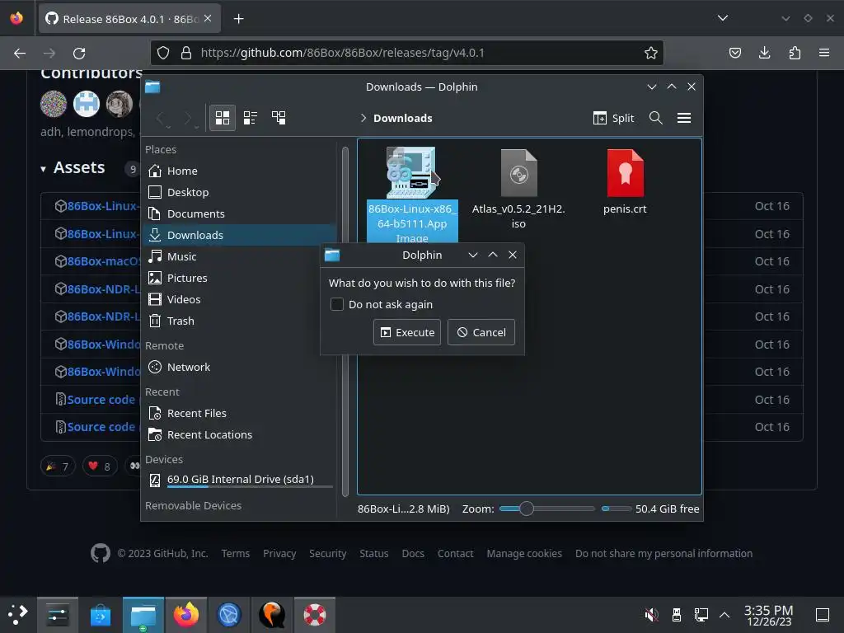Click show desktop button in taskbar
The width and height of the screenshot is (844, 633).
tap(823, 614)
